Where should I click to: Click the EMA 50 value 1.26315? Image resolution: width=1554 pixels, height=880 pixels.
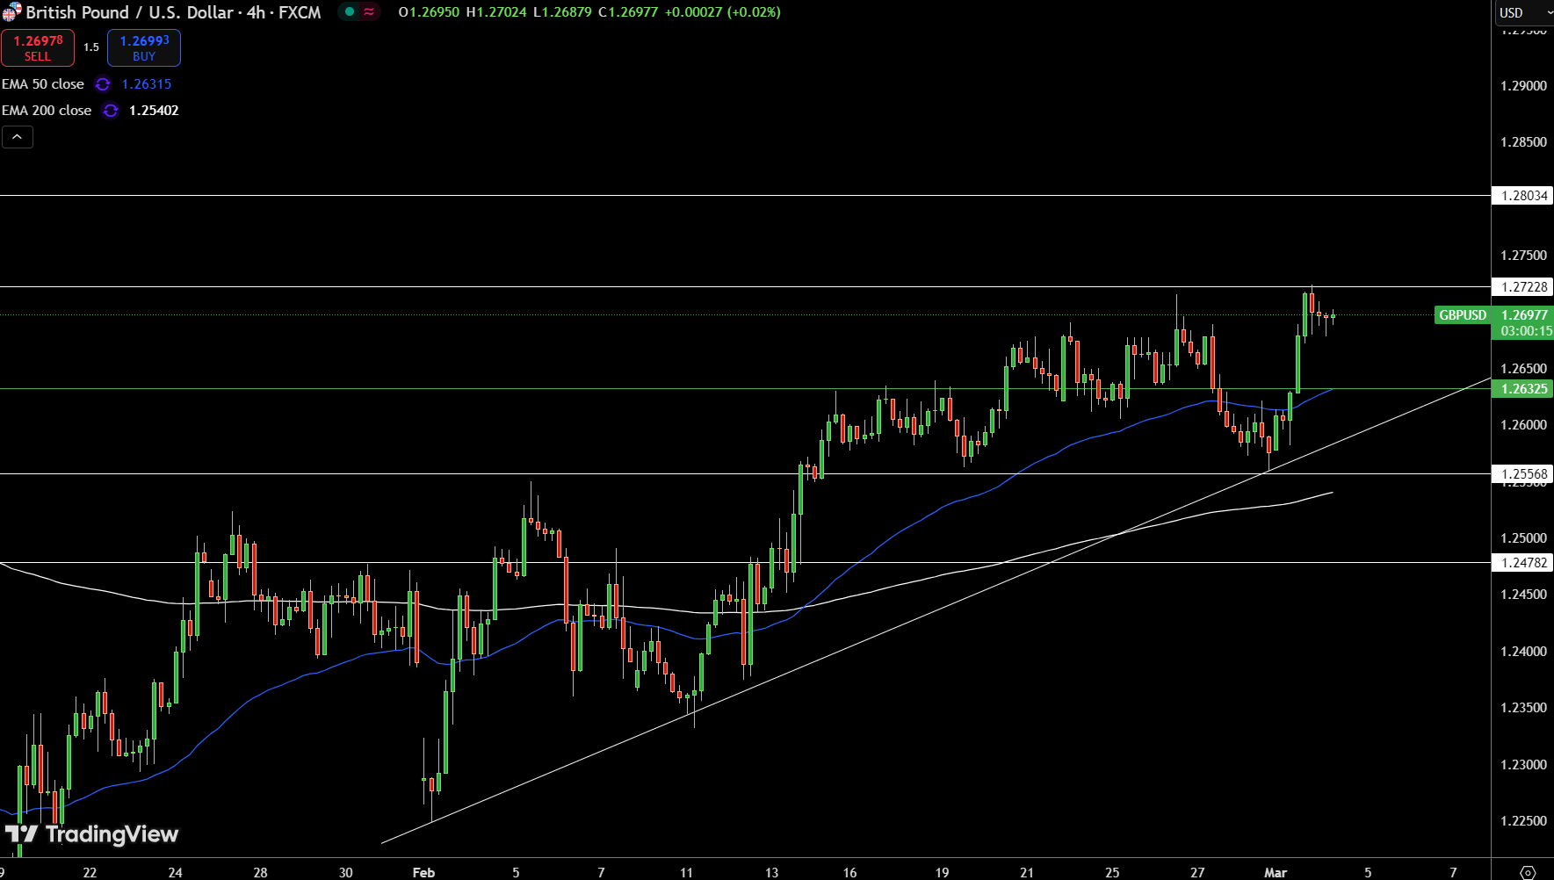147,84
